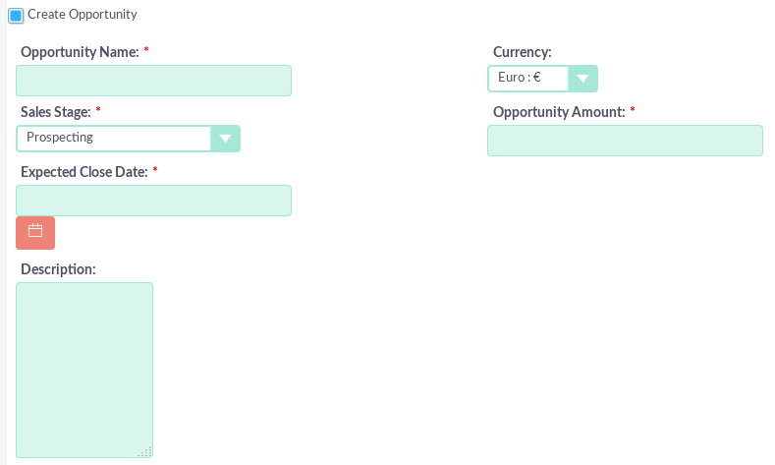Expand the Sales Stage dropdown arrow
This screenshot has height=465, width=775.
(226, 139)
